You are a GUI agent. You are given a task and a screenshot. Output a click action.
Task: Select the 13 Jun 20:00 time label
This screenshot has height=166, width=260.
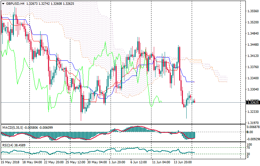click(183, 162)
